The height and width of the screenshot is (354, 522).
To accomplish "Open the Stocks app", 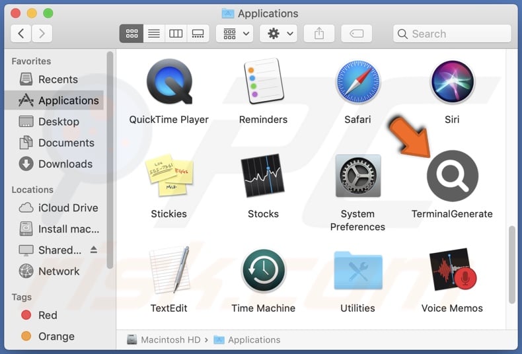I will [263, 176].
